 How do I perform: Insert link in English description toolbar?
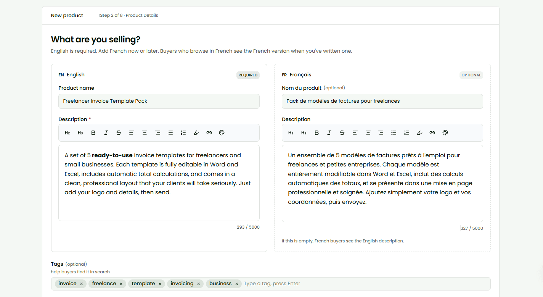pyautogui.click(x=209, y=133)
